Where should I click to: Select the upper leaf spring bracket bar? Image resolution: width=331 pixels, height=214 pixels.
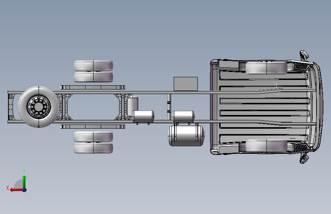(x=93, y=87)
